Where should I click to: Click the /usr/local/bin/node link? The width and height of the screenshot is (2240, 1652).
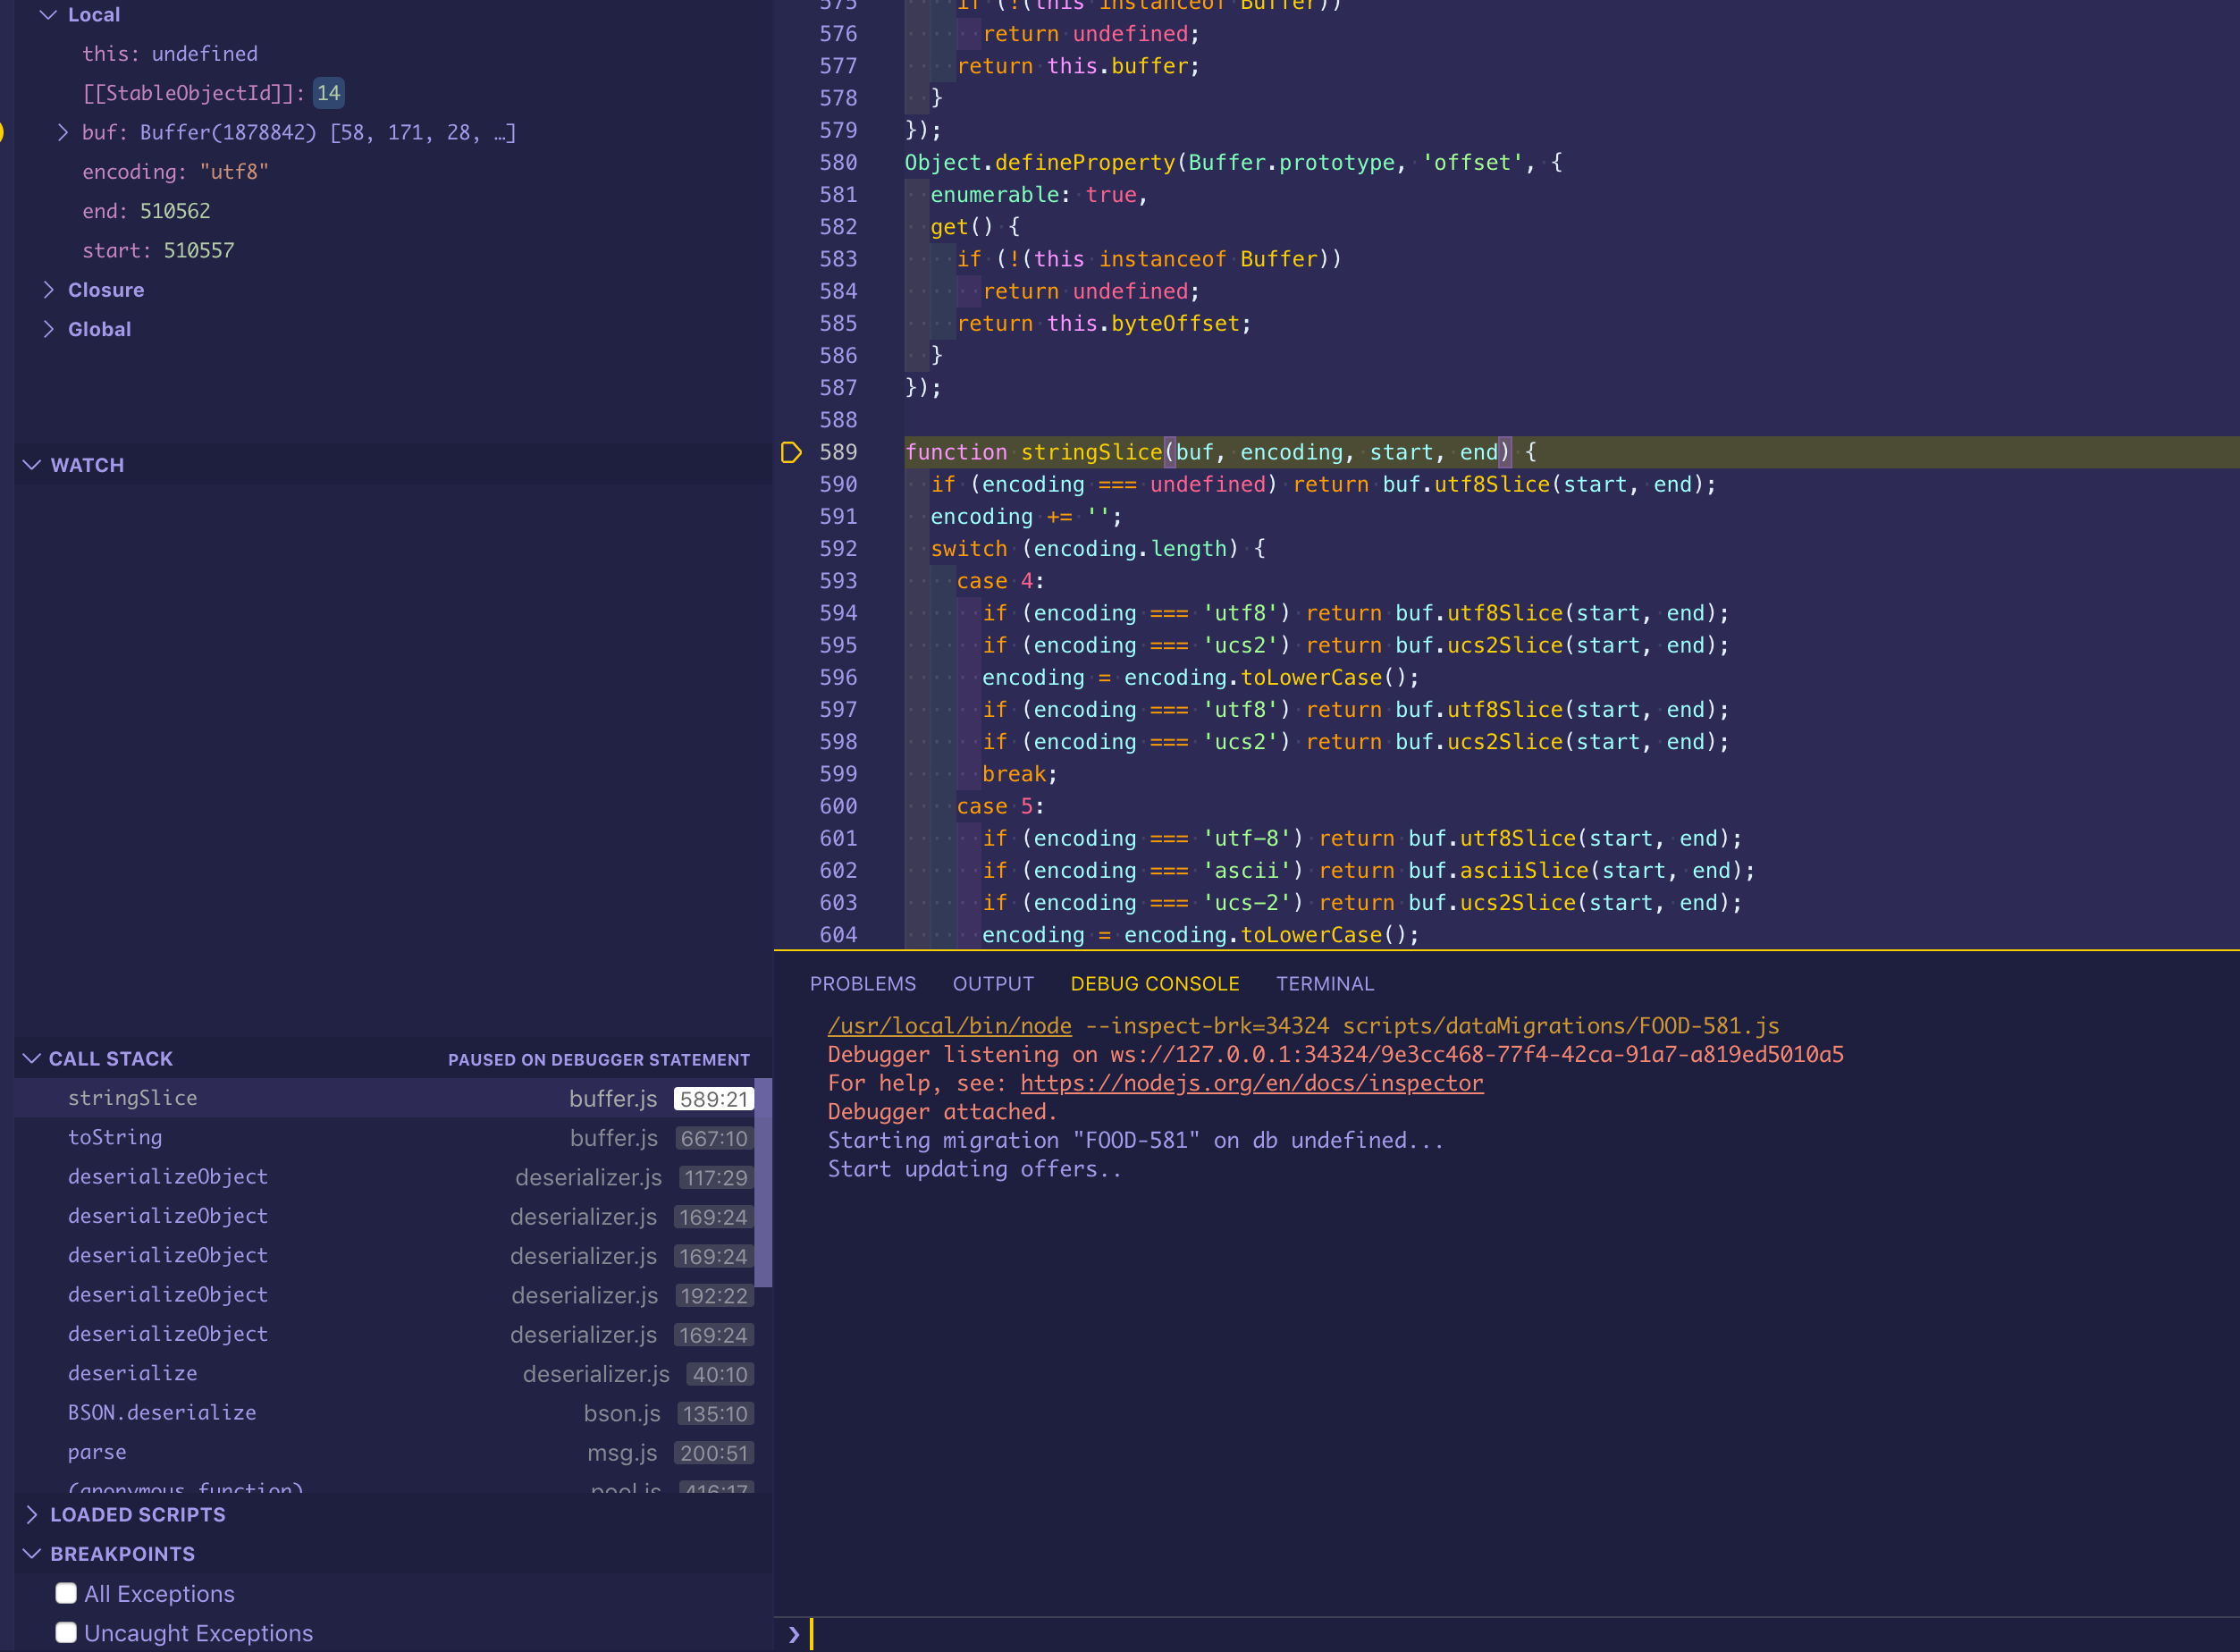(949, 1025)
